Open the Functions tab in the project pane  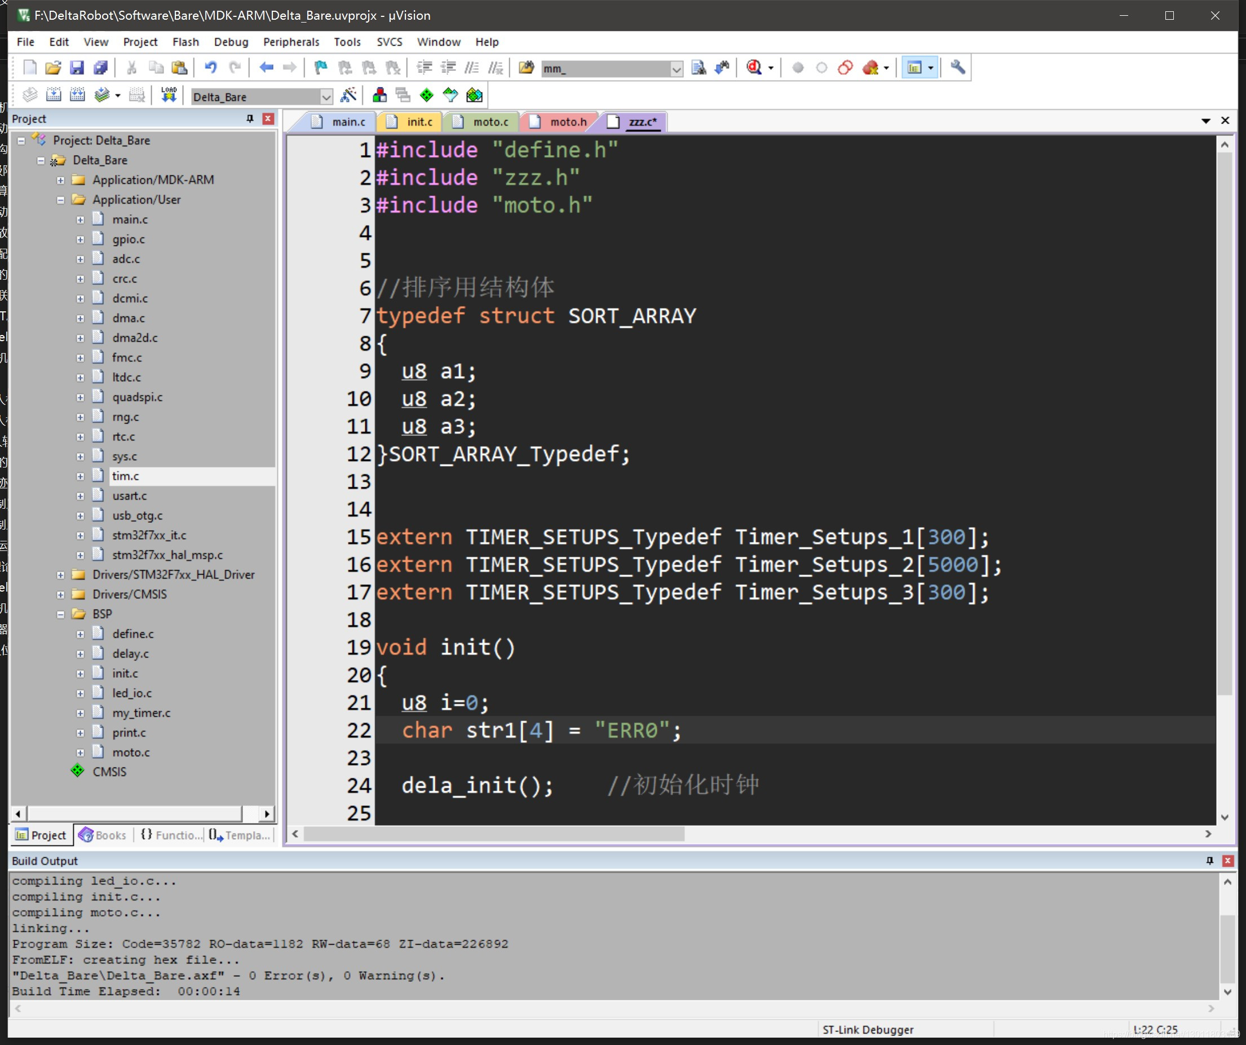point(171,835)
